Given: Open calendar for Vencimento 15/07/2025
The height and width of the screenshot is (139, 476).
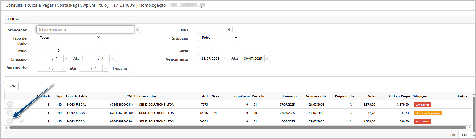Looking at the screenshot, I should point(225,59).
